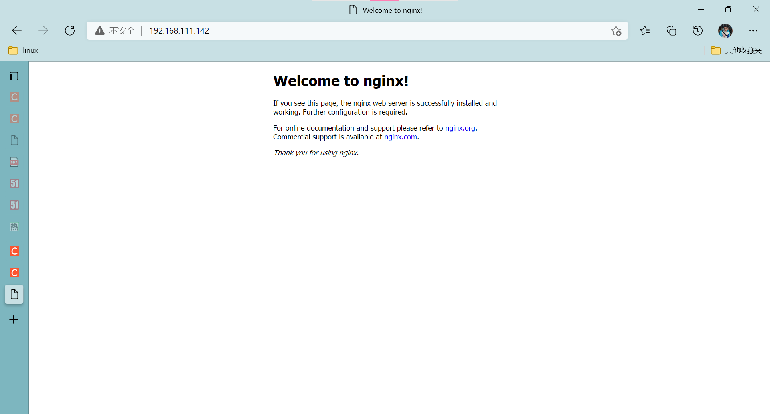
Task: Add this page to favorites with star-plus icon
Action: click(x=616, y=31)
